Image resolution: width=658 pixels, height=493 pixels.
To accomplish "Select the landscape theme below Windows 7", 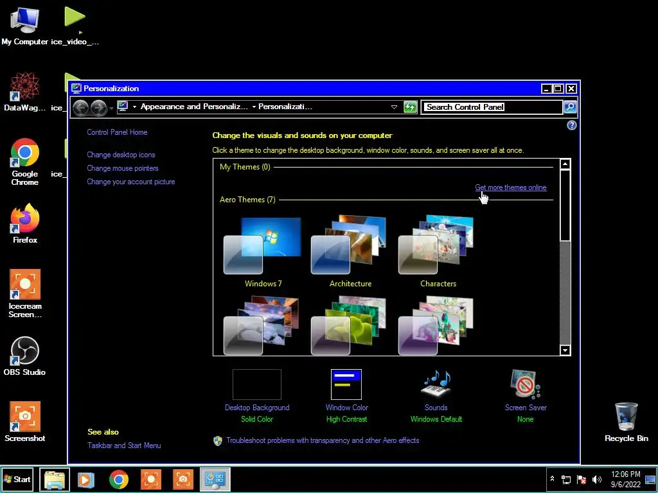I will (x=262, y=325).
